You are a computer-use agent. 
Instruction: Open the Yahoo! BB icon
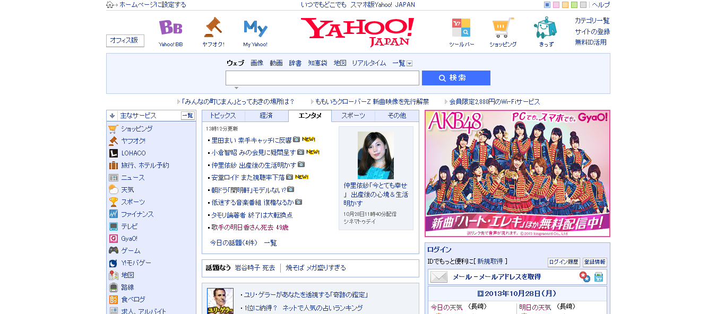click(170, 28)
